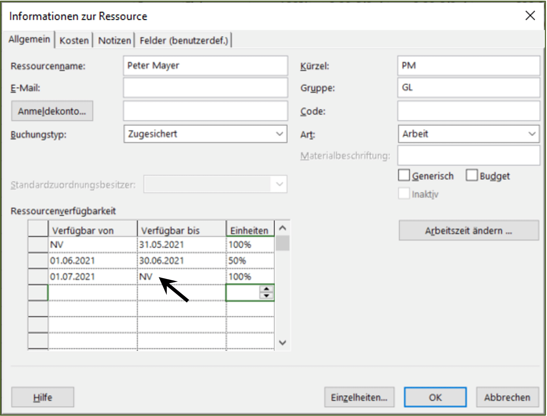Screen dimensions: 547x416
Task: Decrease units with spinner down arrow
Action: (267, 296)
